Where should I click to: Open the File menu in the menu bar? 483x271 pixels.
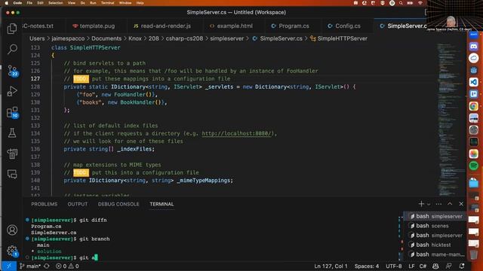(x=29, y=3)
